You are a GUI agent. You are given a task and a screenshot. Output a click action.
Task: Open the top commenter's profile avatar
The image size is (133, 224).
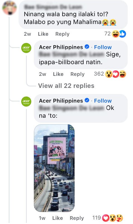9,8
